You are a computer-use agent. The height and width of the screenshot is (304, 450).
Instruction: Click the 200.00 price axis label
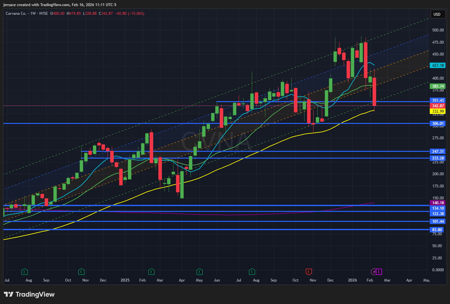[438, 174]
